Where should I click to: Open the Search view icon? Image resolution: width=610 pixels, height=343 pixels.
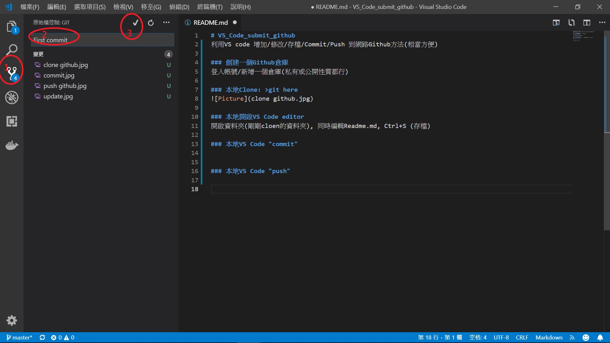coord(12,50)
